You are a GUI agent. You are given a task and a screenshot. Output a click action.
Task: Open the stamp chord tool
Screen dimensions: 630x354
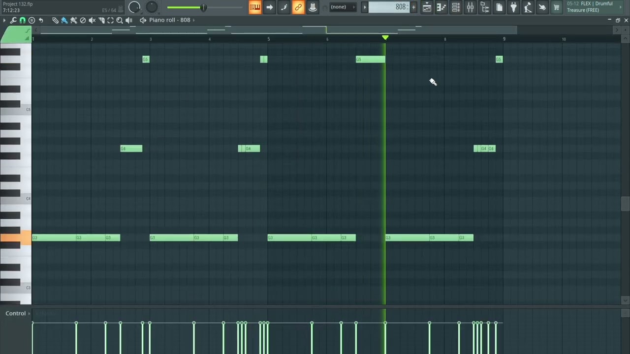point(31,20)
